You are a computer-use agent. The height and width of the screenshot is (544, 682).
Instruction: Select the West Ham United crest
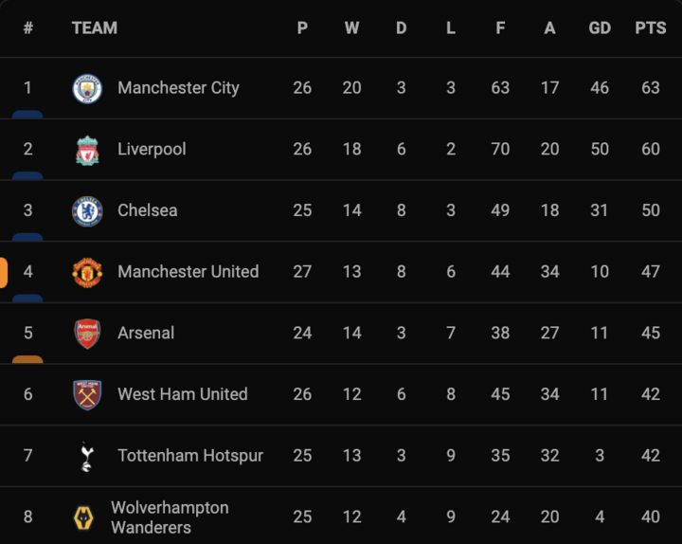88,394
